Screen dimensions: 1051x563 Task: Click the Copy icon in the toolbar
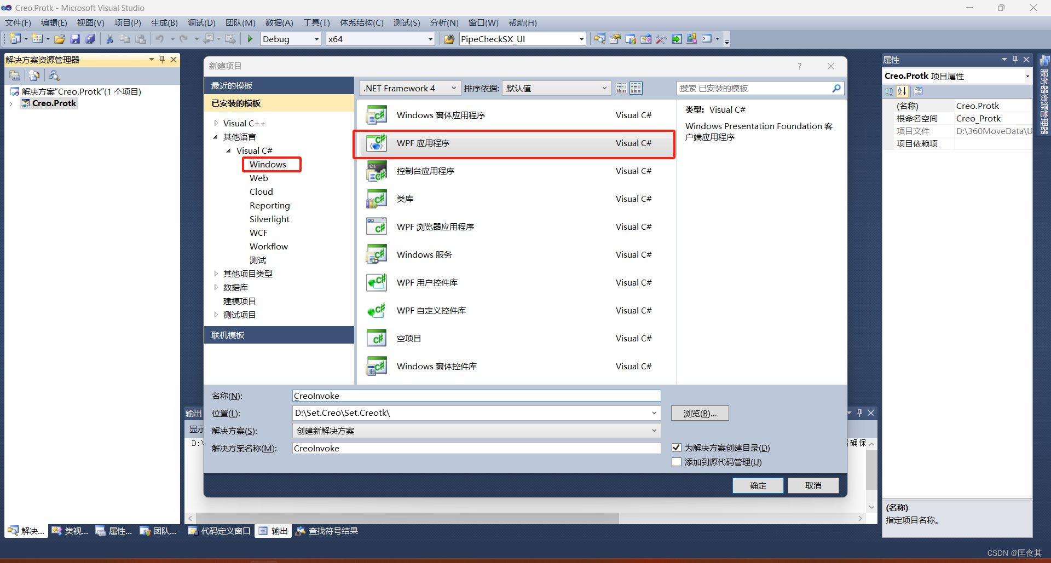tap(125, 39)
